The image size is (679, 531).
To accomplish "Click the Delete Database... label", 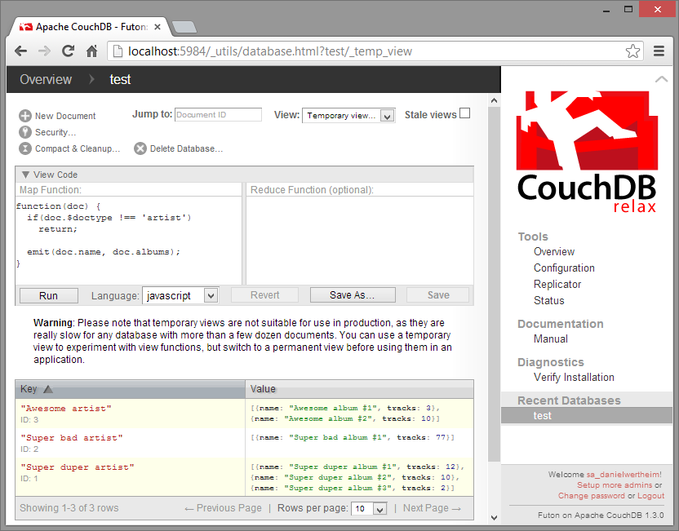I will click(186, 148).
